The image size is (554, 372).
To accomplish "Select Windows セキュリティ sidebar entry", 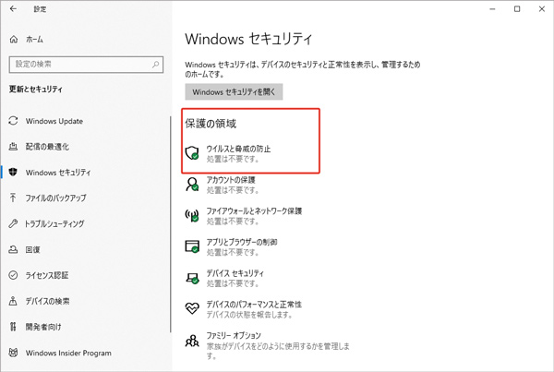I will (x=58, y=172).
